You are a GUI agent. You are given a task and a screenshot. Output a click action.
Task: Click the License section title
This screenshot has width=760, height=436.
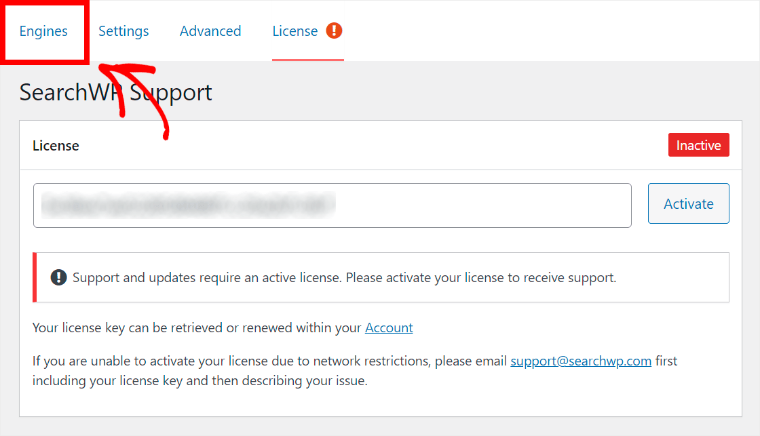(56, 145)
